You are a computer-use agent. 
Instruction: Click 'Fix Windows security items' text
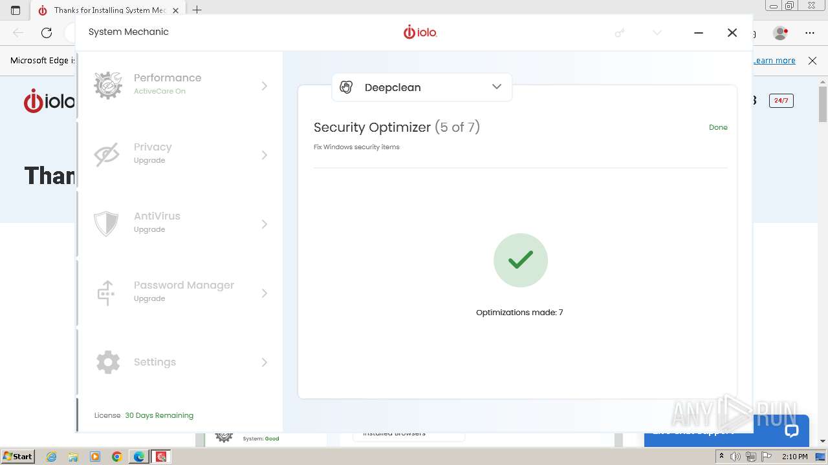click(x=356, y=147)
